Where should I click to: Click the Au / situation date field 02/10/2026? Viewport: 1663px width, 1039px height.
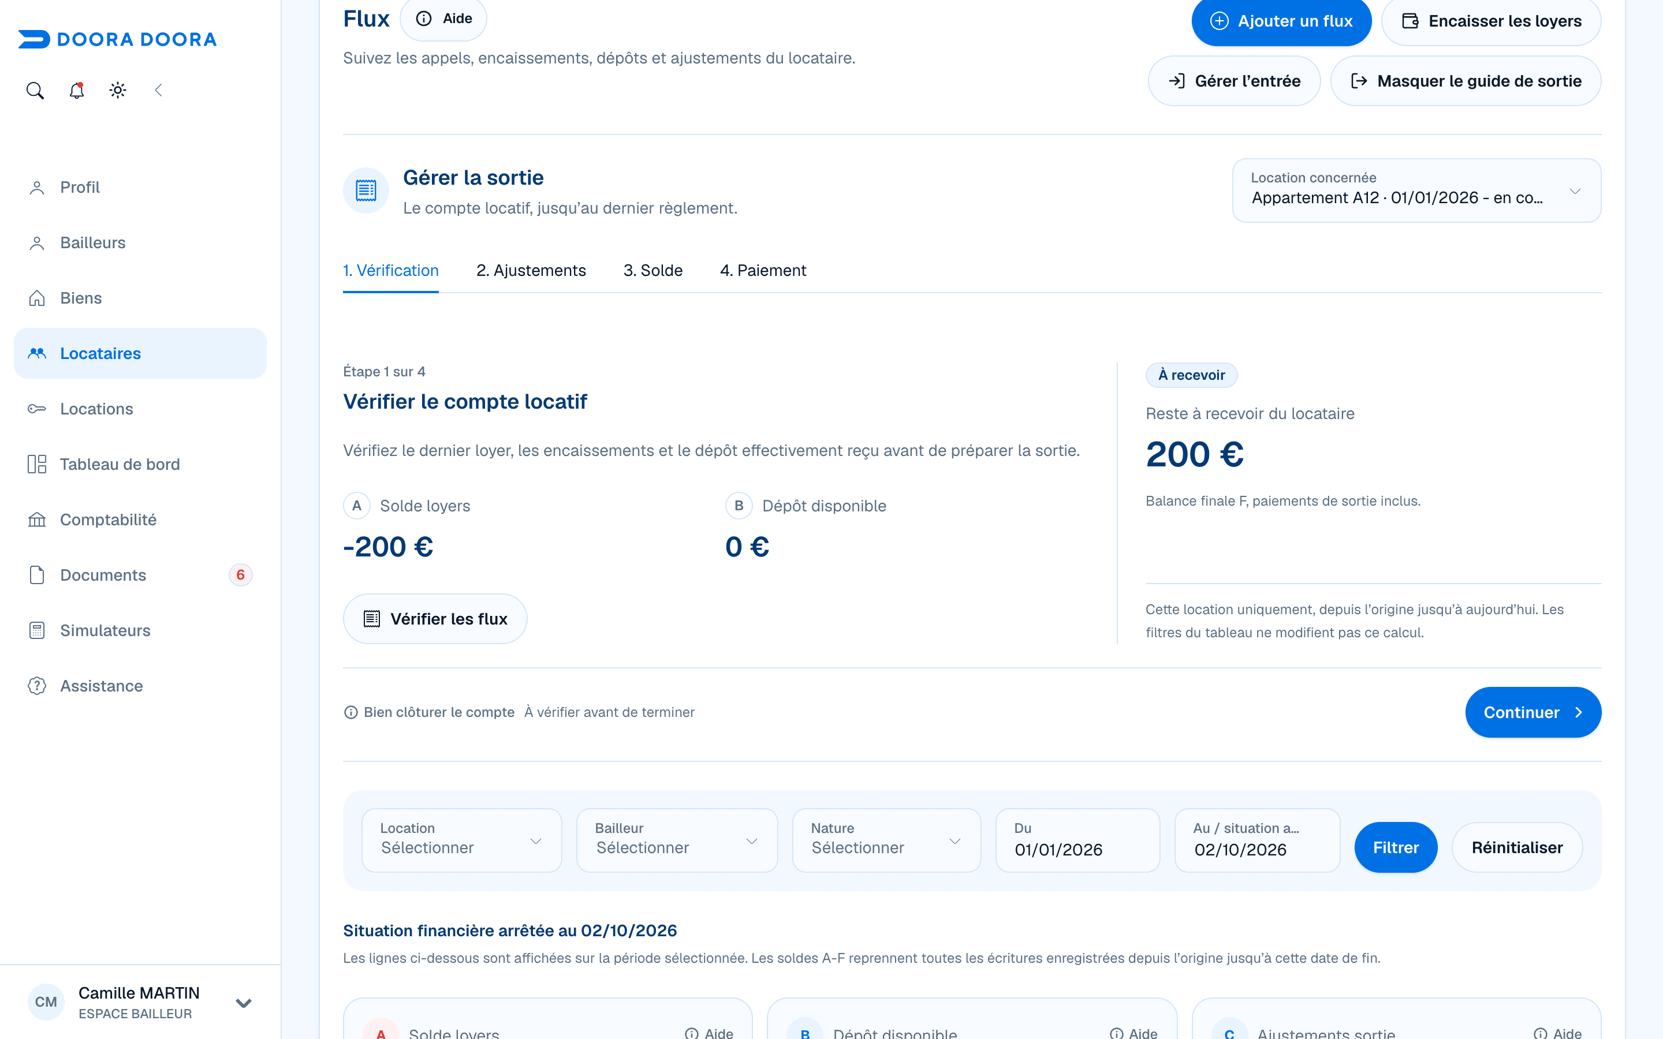pyautogui.click(x=1257, y=840)
